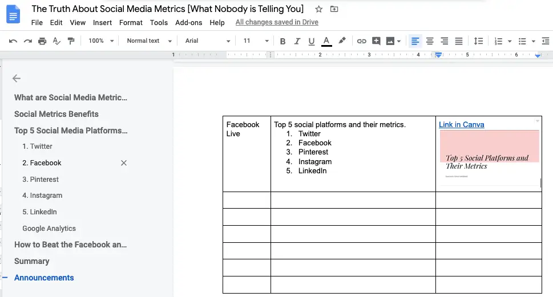Click the left indent marker on ruler
The width and height of the screenshot is (553, 297).
tap(438, 55)
